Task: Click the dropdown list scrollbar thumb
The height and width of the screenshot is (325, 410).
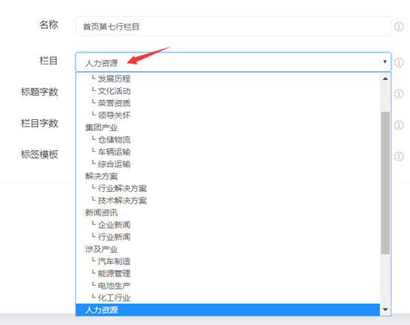Action: pyautogui.click(x=385, y=183)
